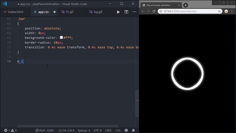236x133 pixels.
Task: Open errors and warnings in the status bar
Action: coord(10,130)
